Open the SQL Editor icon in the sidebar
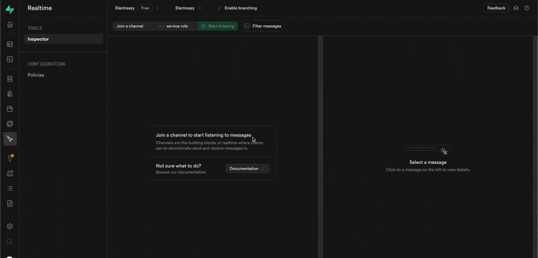The image size is (538, 258). pyautogui.click(x=10, y=59)
